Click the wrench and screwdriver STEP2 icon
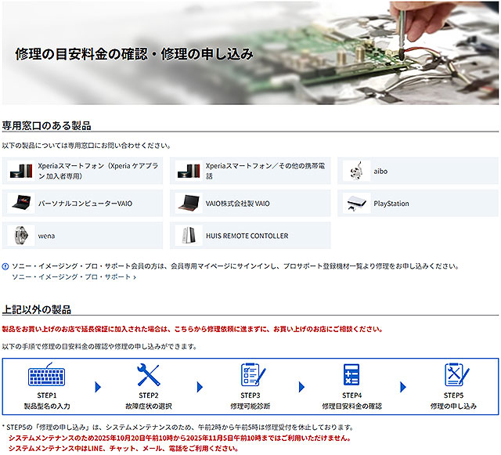 coord(149,375)
